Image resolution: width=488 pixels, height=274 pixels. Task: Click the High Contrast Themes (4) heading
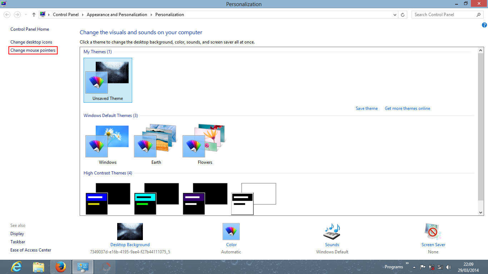point(108,173)
